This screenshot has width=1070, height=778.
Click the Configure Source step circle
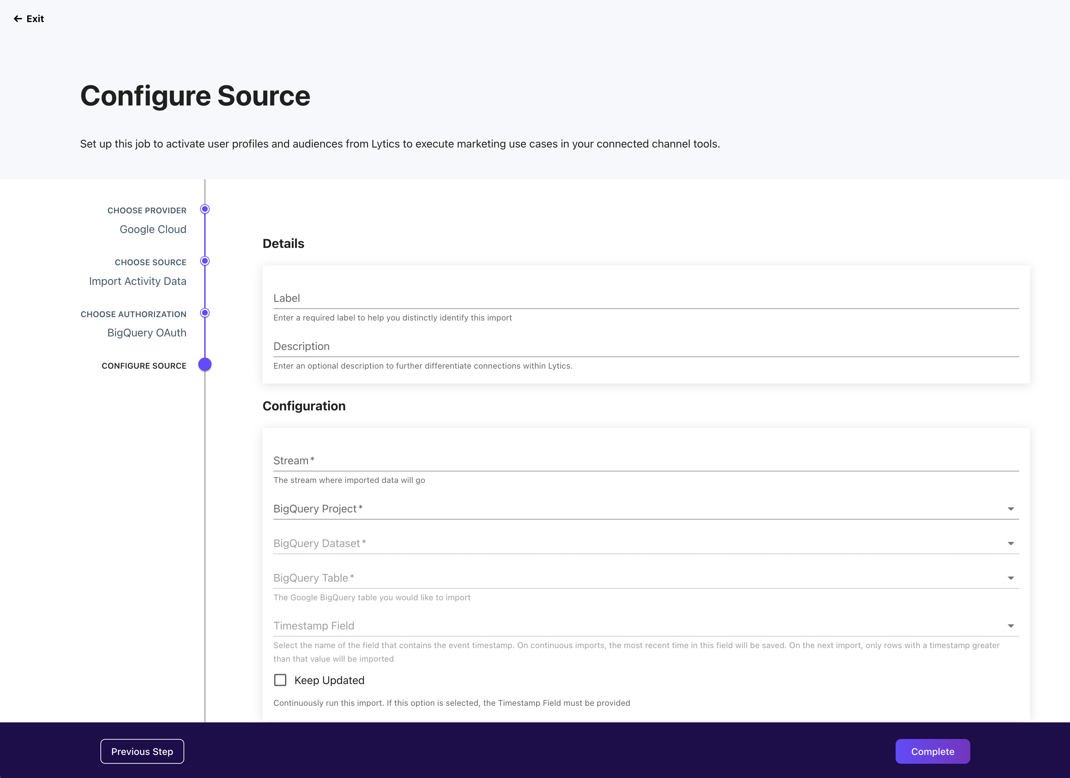pyautogui.click(x=205, y=365)
